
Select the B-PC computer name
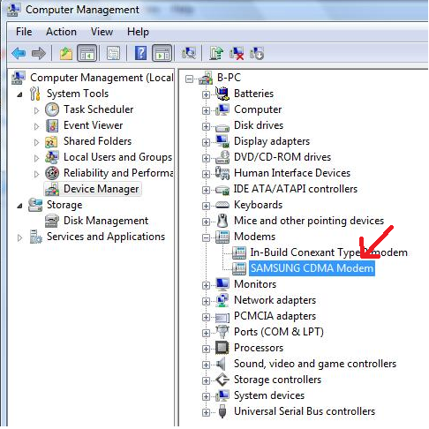(229, 78)
